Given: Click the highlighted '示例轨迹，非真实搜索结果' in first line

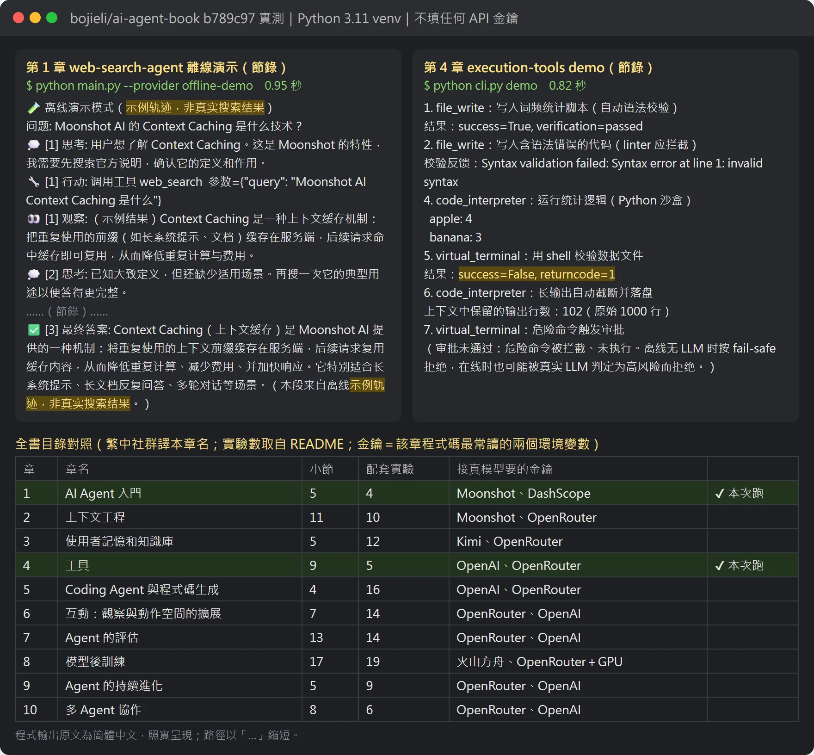Looking at the screenshot, I should (x=195, y=108).
